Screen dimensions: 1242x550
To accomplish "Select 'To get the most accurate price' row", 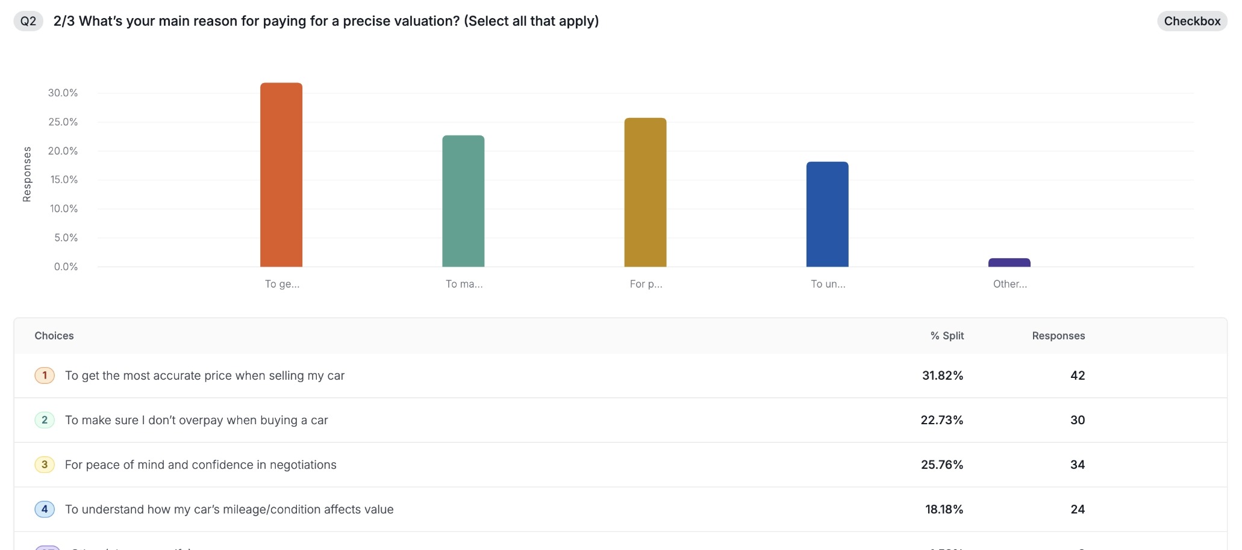I will click(x=205, y=375).
